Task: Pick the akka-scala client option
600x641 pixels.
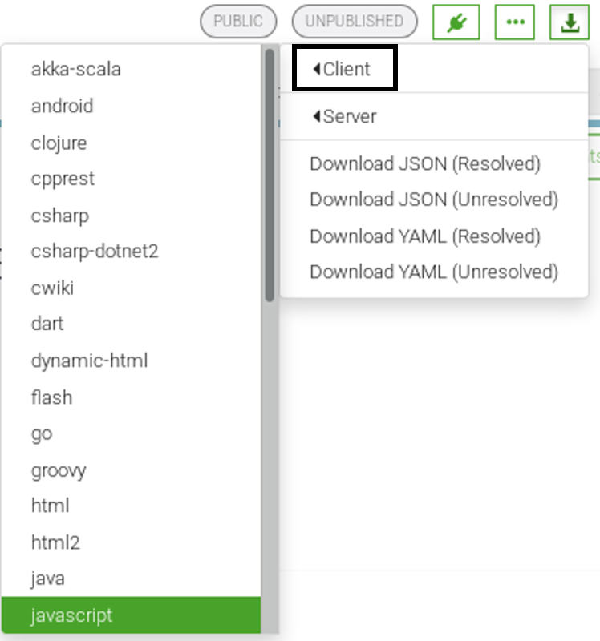Action: 76,69
